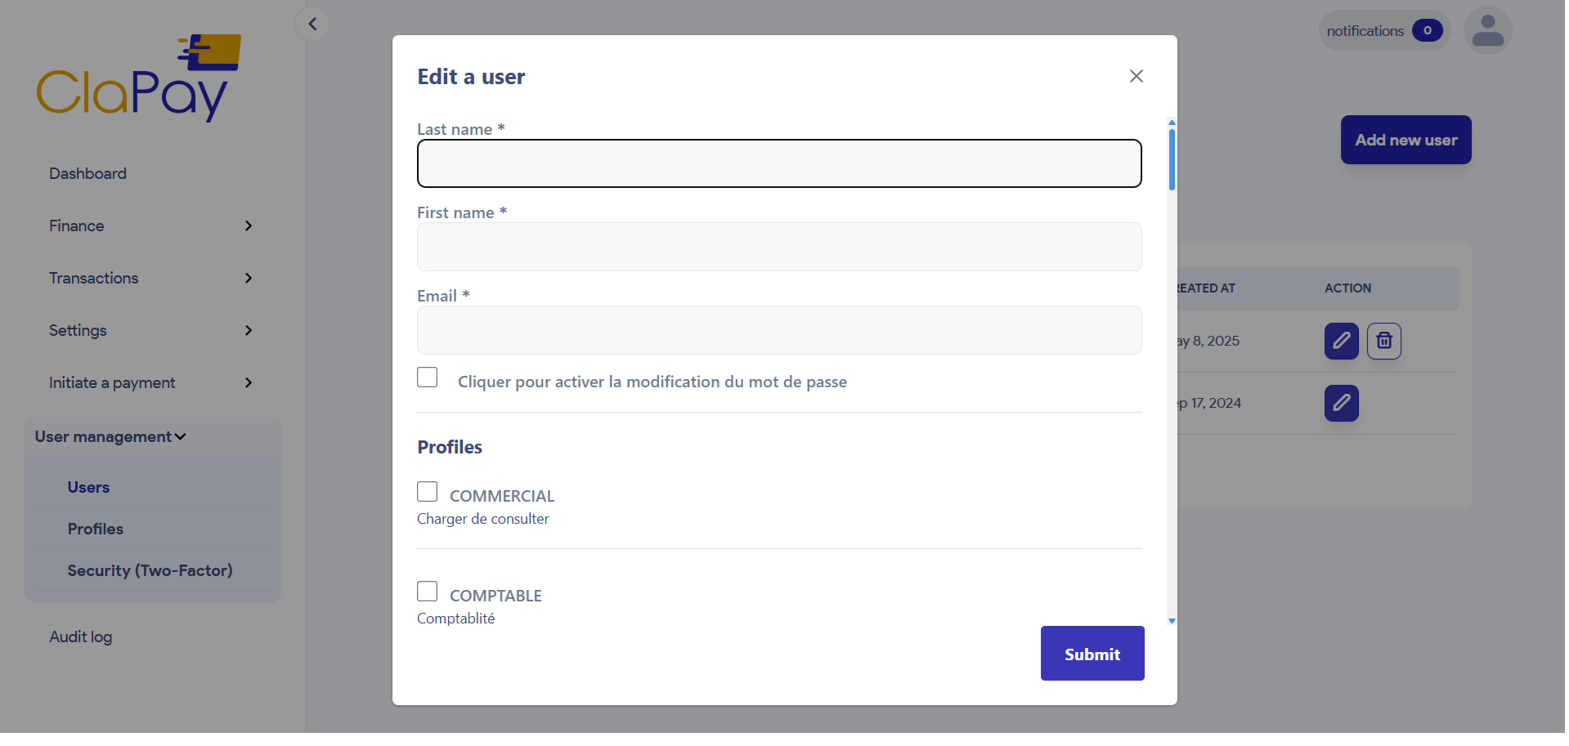Viewport: 1569px width, 746px height.
Task: Click the Add new user button
Action: [x=1405, y=140]
